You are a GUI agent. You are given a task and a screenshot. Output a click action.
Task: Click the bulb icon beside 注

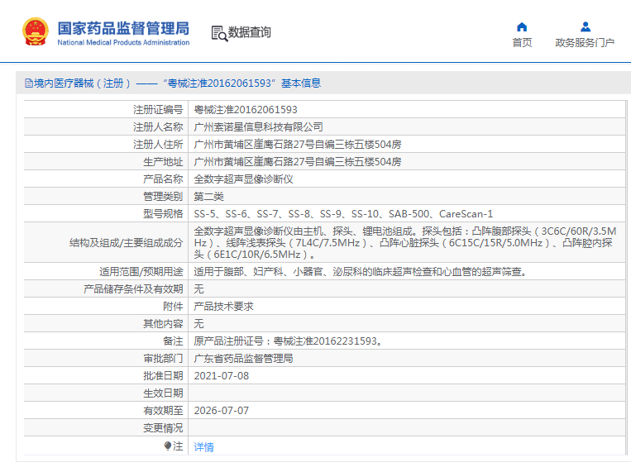(x=168, y=446)
